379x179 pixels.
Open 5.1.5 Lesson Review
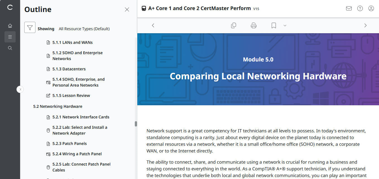tap(71, 95)
